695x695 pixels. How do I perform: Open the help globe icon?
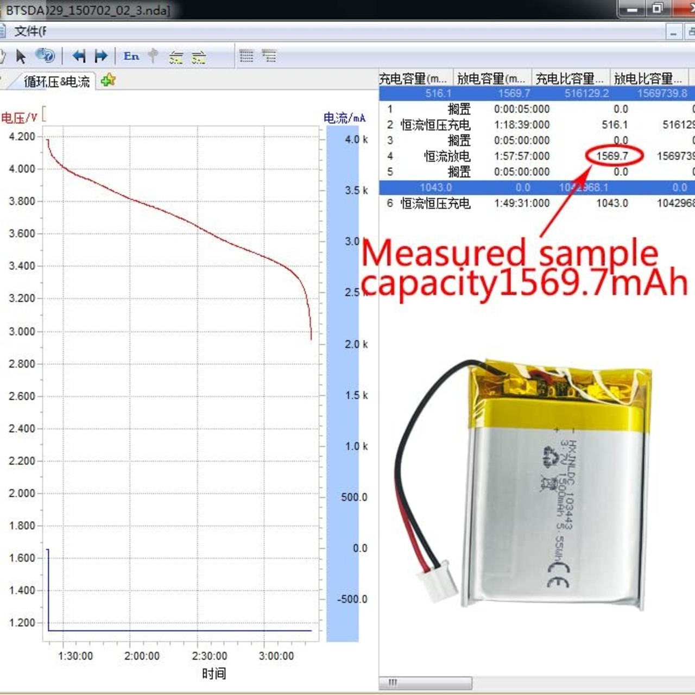pyautogui.click(x=45, y=56)
